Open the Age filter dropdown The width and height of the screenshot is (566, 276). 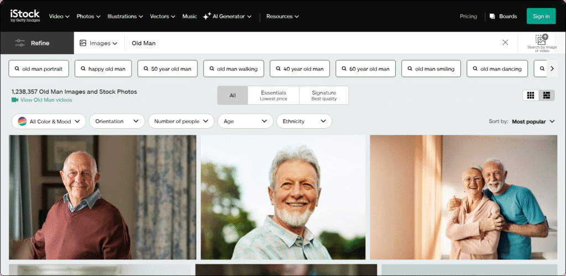(x=245, y=121)
